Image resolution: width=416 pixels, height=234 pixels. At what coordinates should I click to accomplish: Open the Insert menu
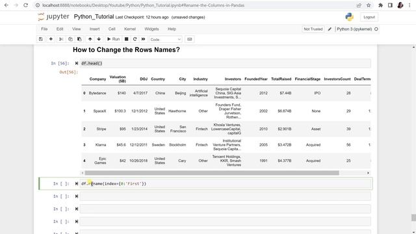point(94,29)
